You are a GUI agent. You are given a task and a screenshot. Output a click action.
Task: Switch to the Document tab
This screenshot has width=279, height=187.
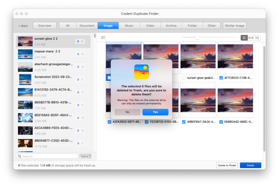(87, 25)
